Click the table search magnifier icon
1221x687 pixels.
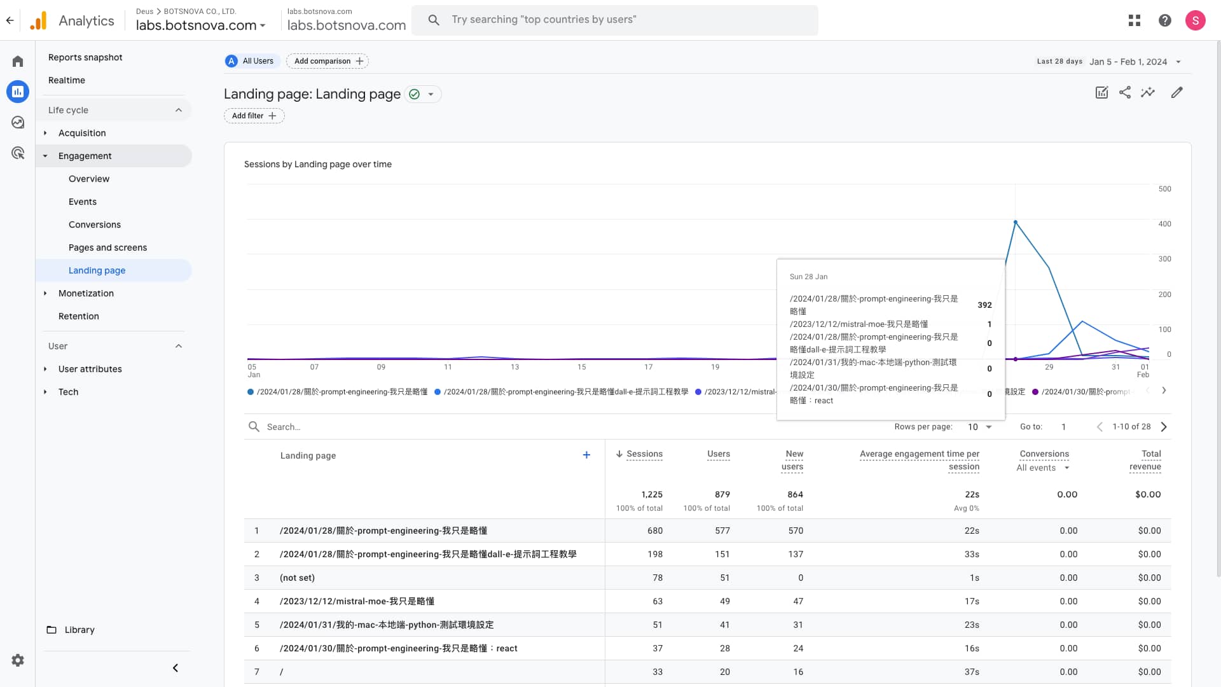pyautogui.click(x=254, y=427)
